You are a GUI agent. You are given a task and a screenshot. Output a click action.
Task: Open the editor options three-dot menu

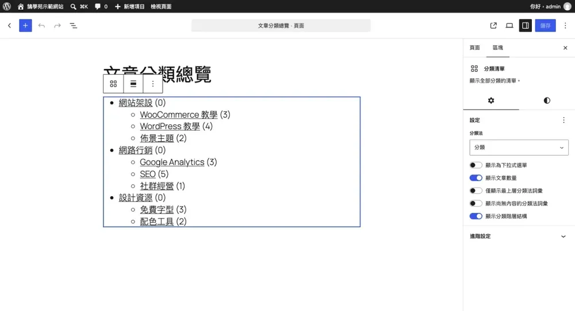tap(565, 26)
